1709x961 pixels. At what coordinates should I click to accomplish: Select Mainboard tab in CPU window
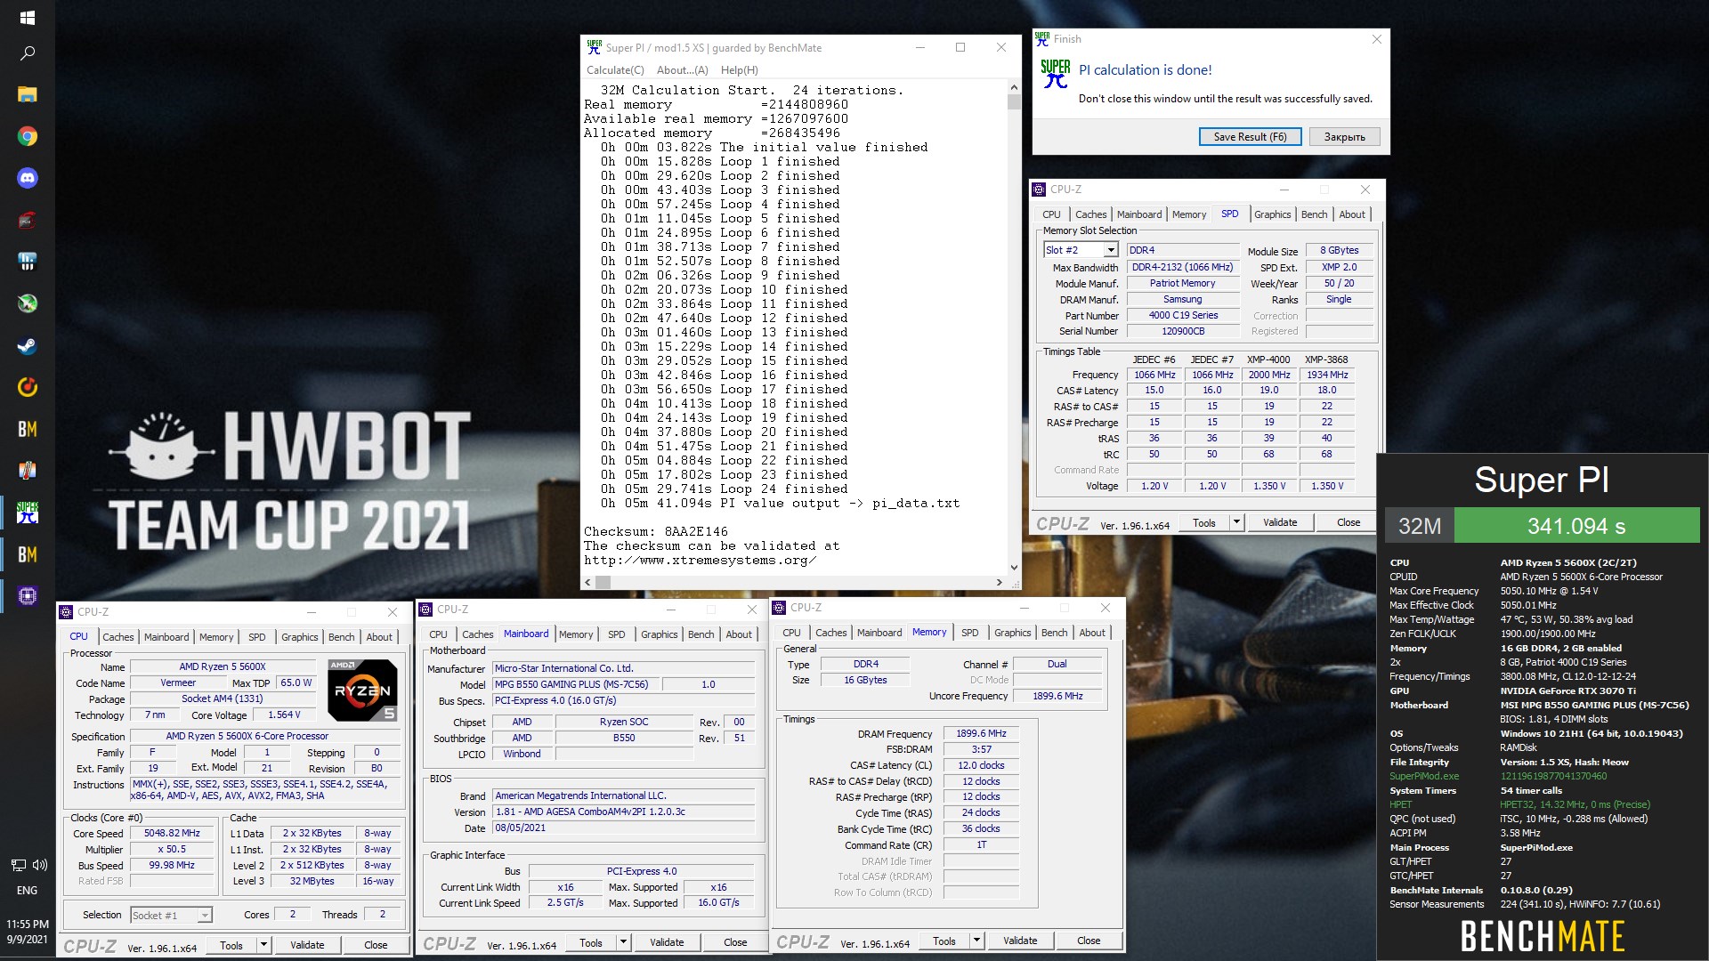click(166, 637)
